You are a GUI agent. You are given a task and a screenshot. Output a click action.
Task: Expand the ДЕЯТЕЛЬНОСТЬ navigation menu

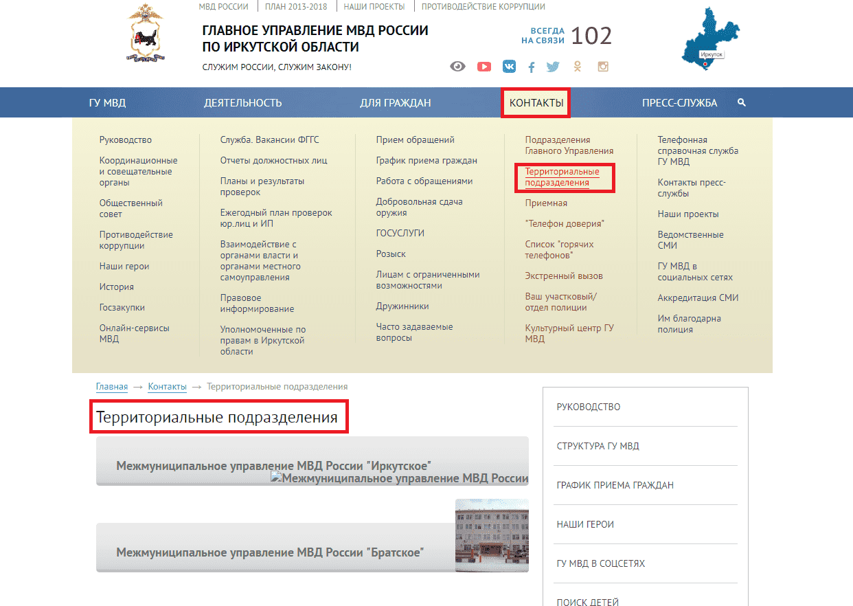(x=242, y=103)
